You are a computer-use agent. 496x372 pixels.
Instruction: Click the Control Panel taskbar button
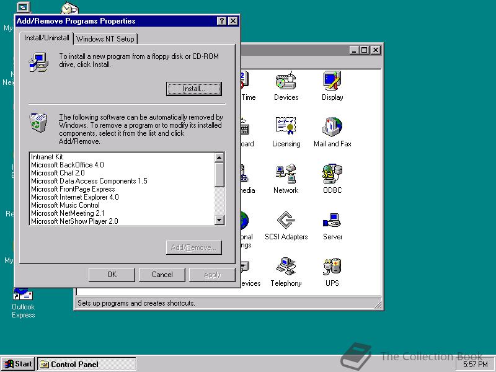point(87,364)
